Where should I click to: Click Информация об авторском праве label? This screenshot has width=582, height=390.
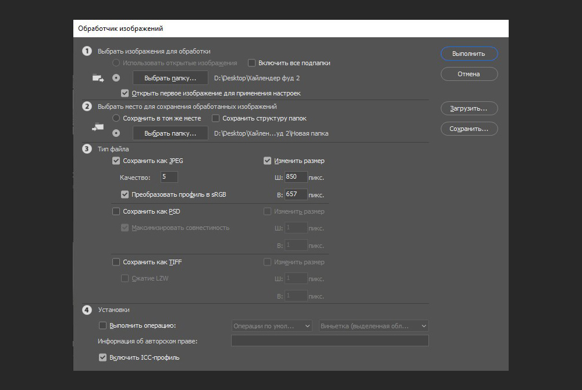click(148, 341)
